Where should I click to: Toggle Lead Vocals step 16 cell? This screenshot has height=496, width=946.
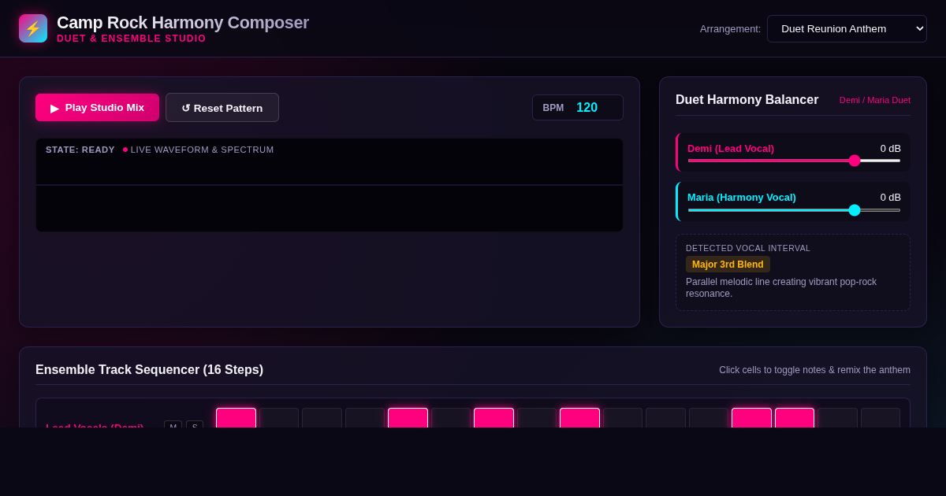[x=881, y=418]
